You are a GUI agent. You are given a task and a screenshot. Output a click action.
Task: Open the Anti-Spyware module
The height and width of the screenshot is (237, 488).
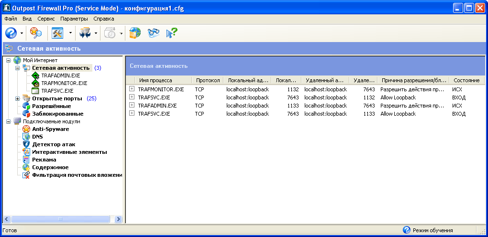50,129
